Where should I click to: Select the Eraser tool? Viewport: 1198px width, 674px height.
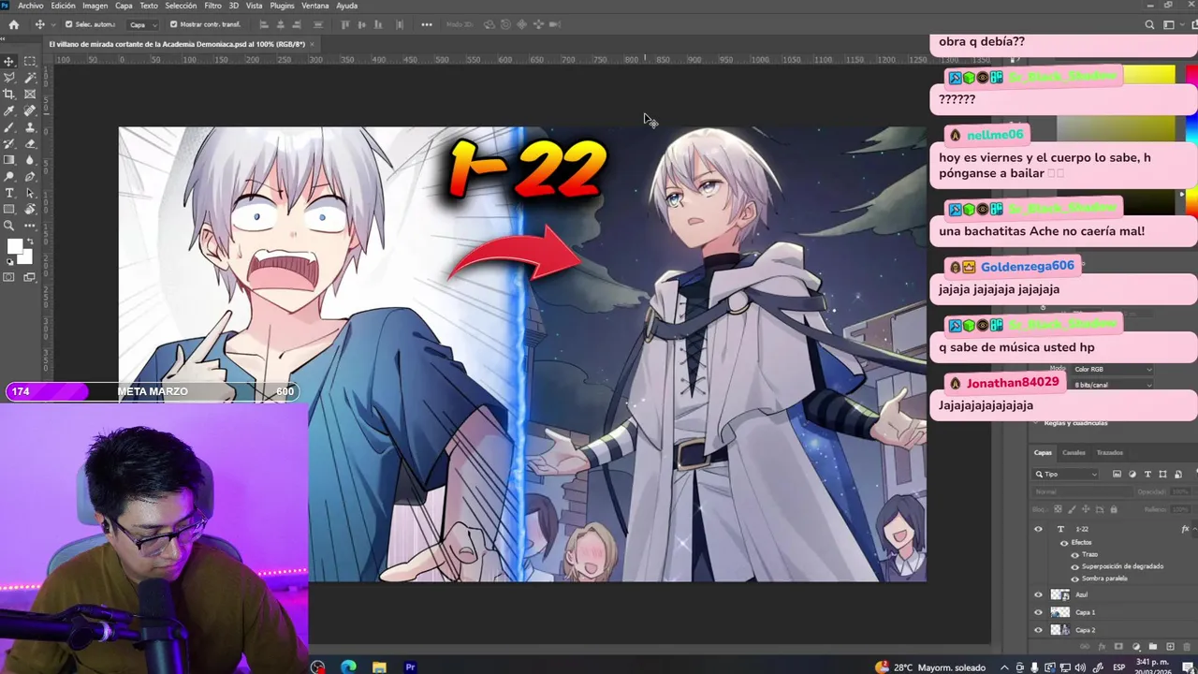(x=30, y=143)
